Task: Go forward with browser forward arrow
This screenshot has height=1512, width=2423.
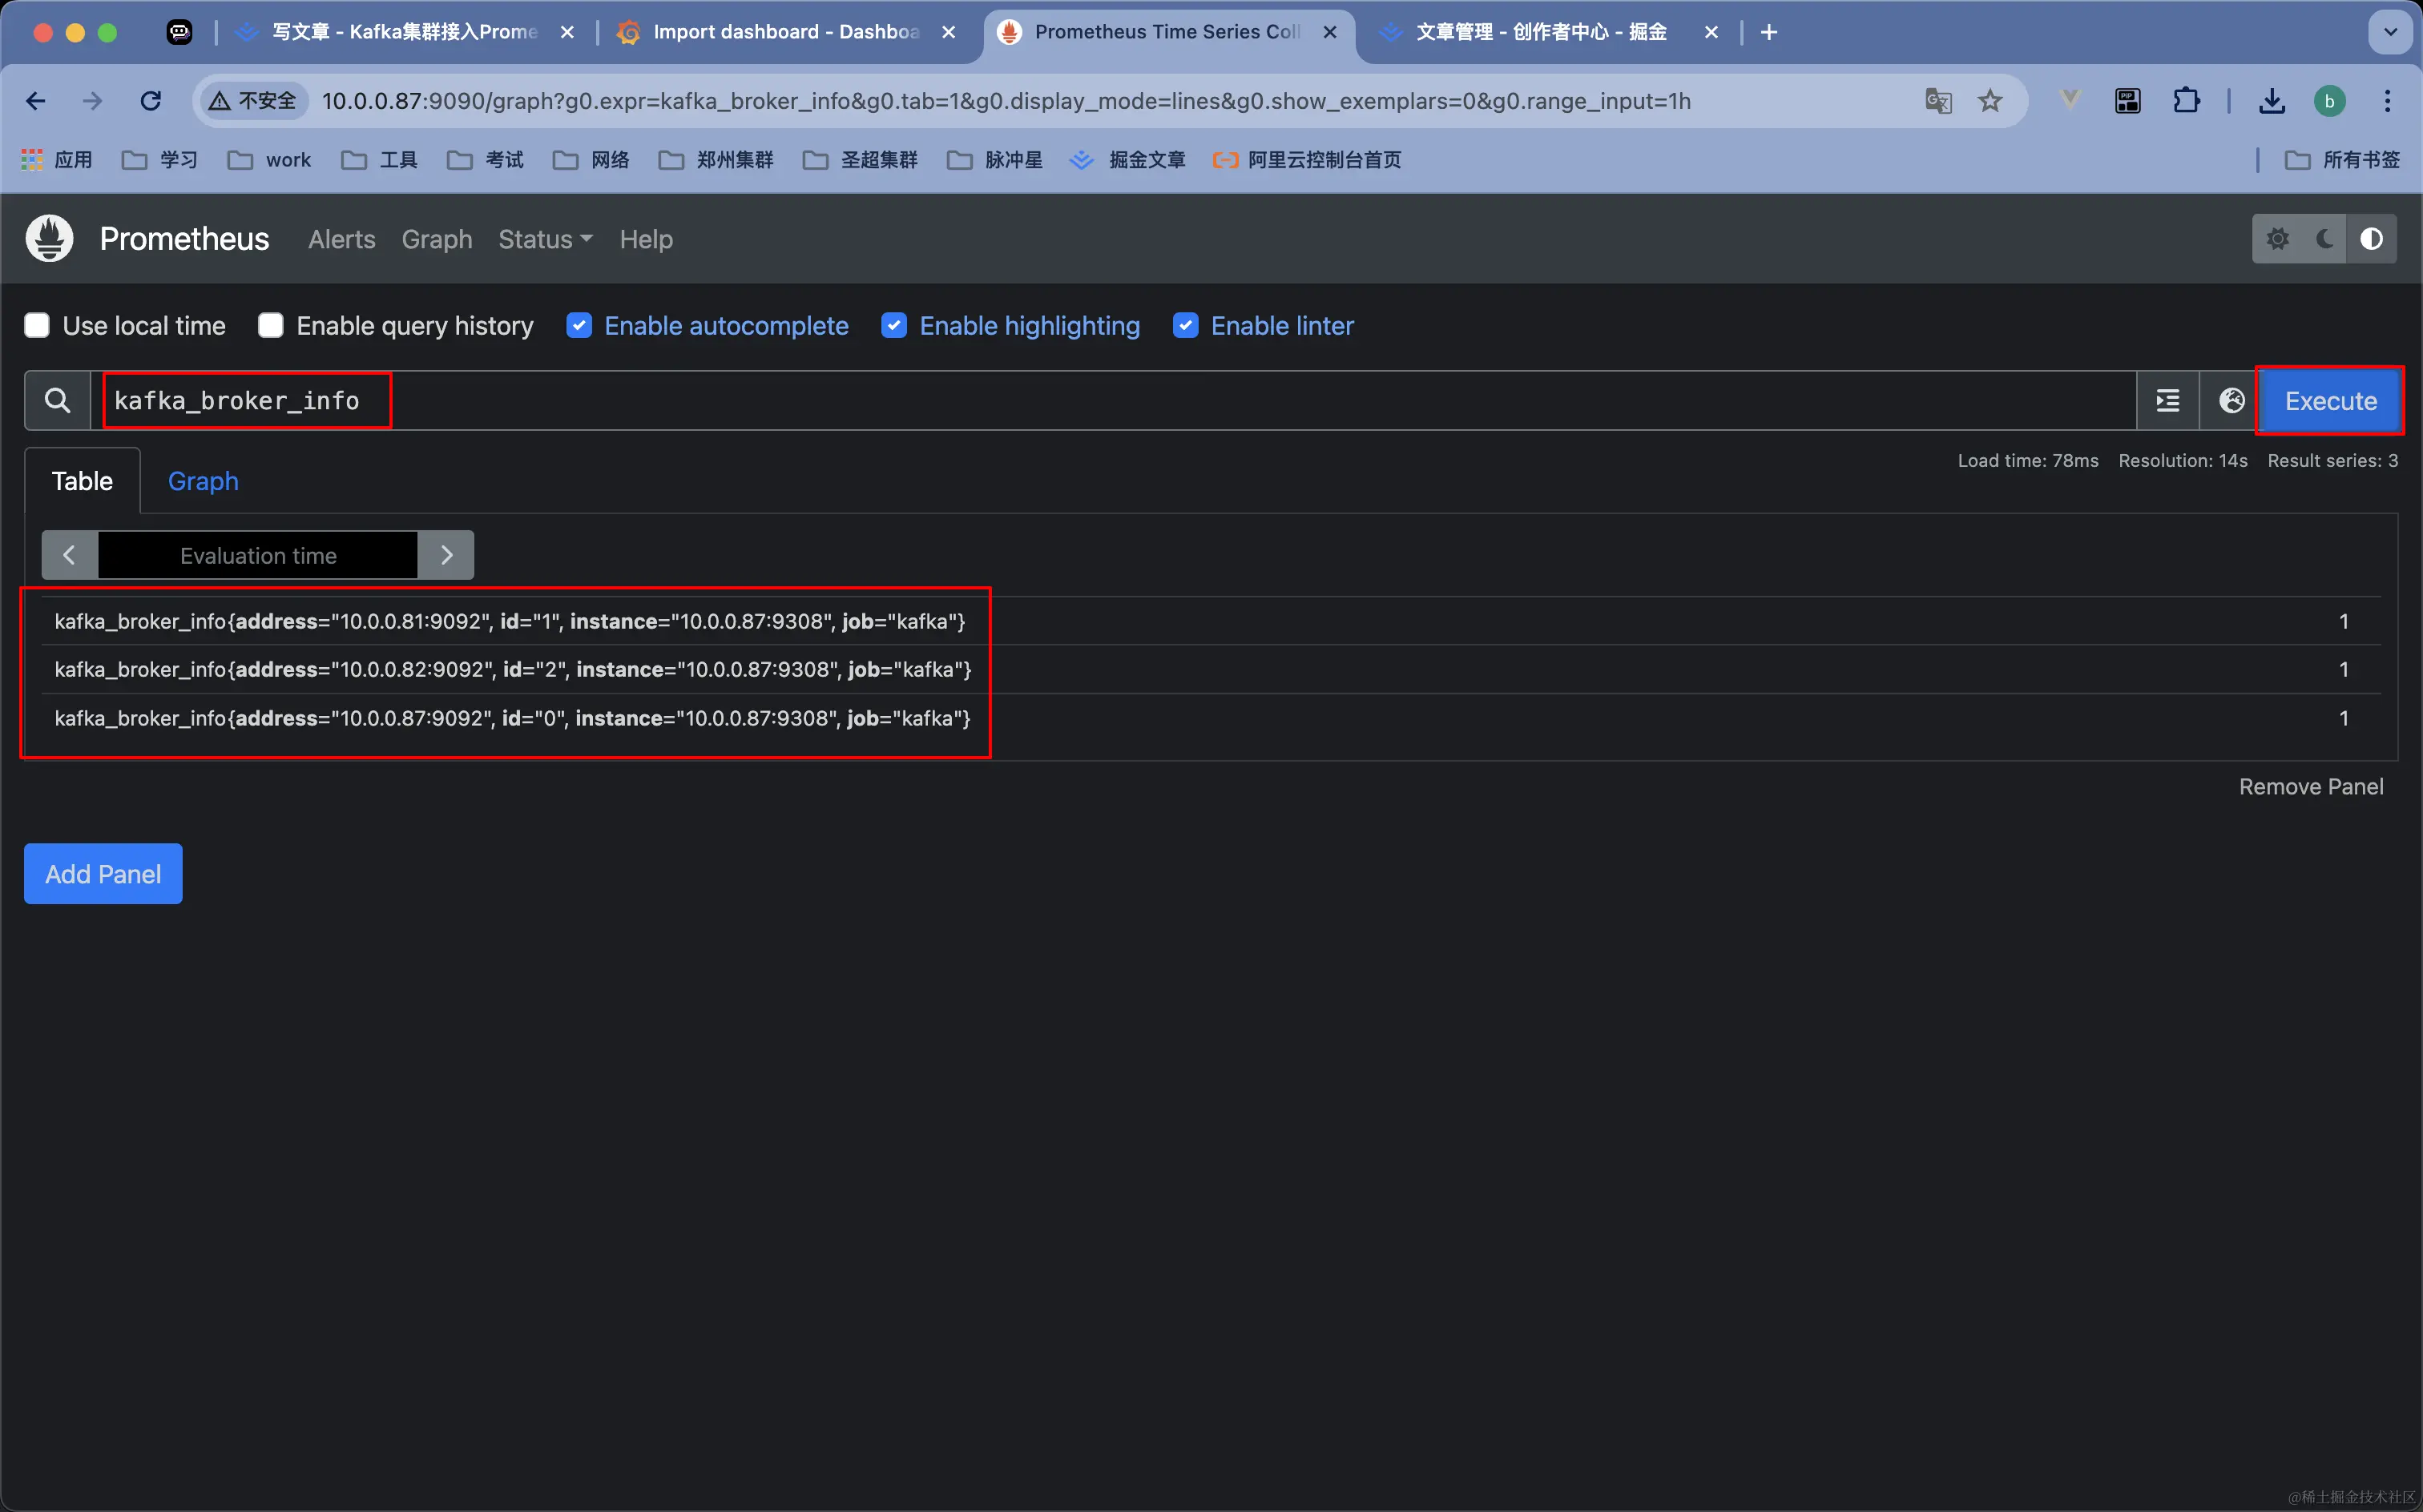Action: tap(93, 101)
